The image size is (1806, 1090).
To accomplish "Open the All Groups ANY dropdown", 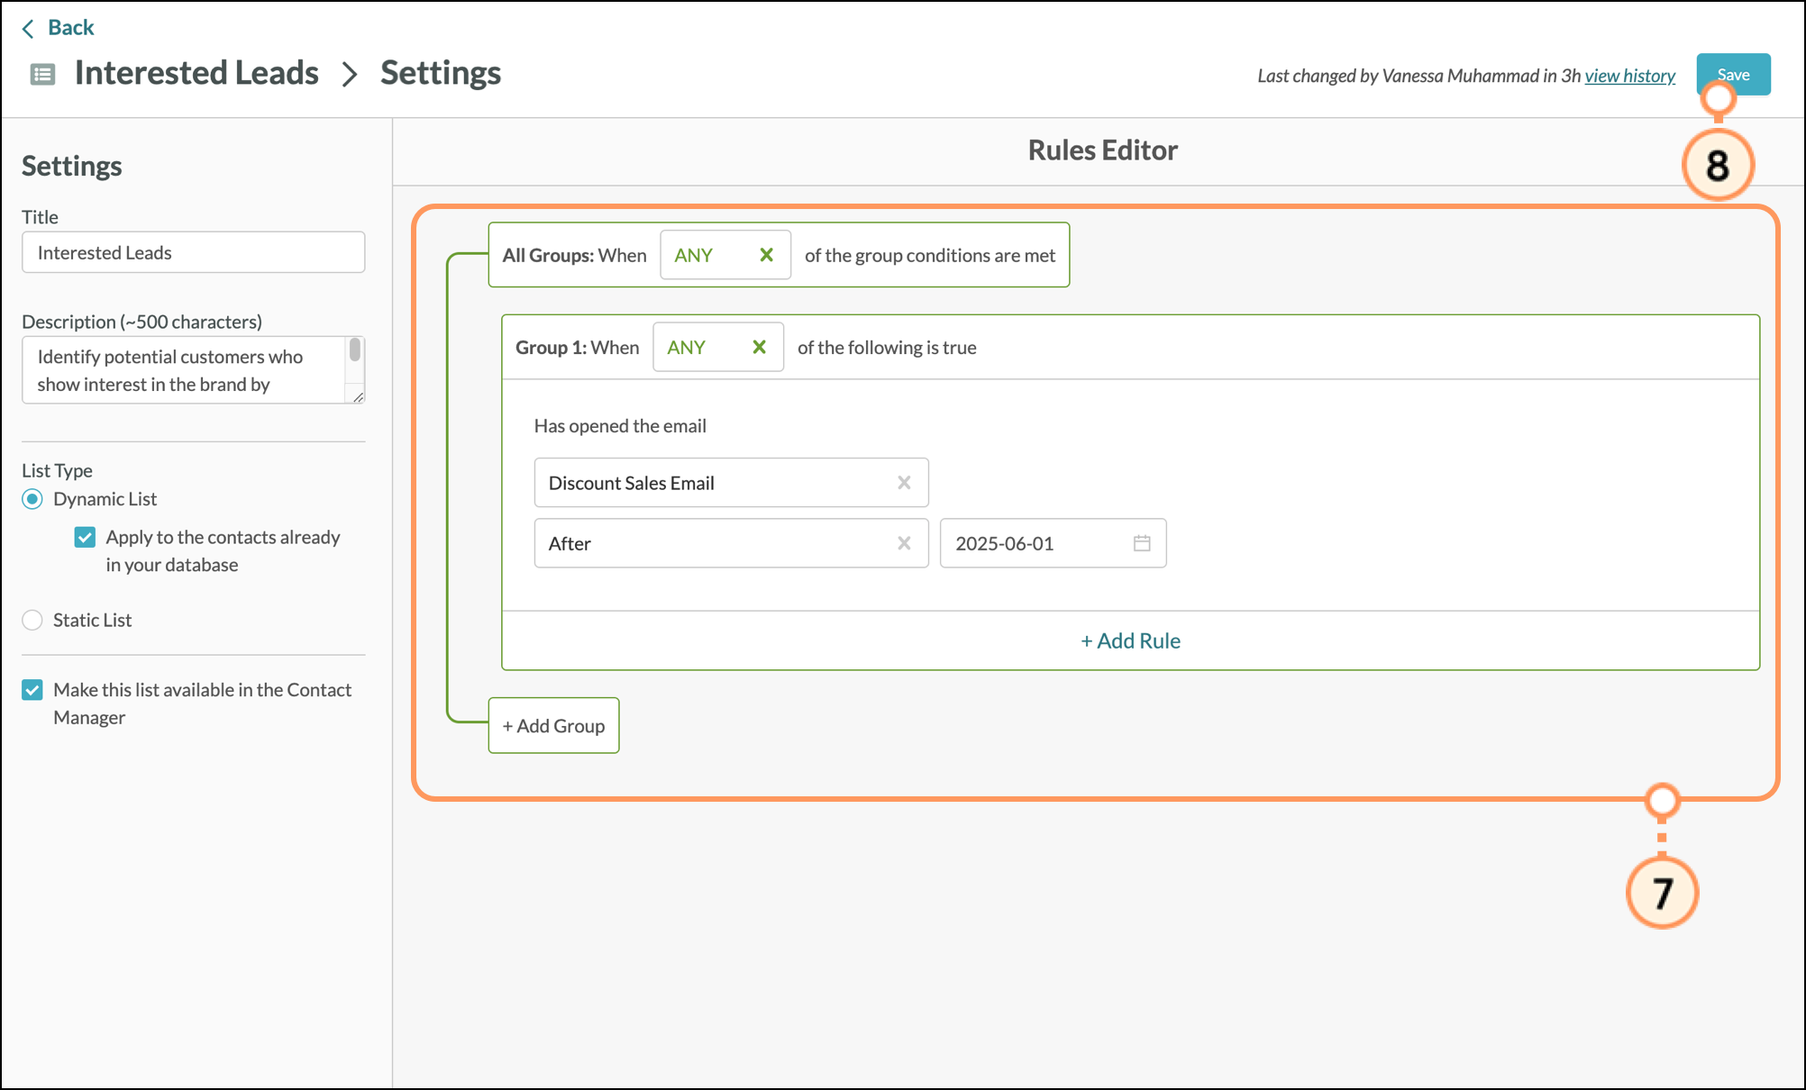I will [x=707, y=255].
